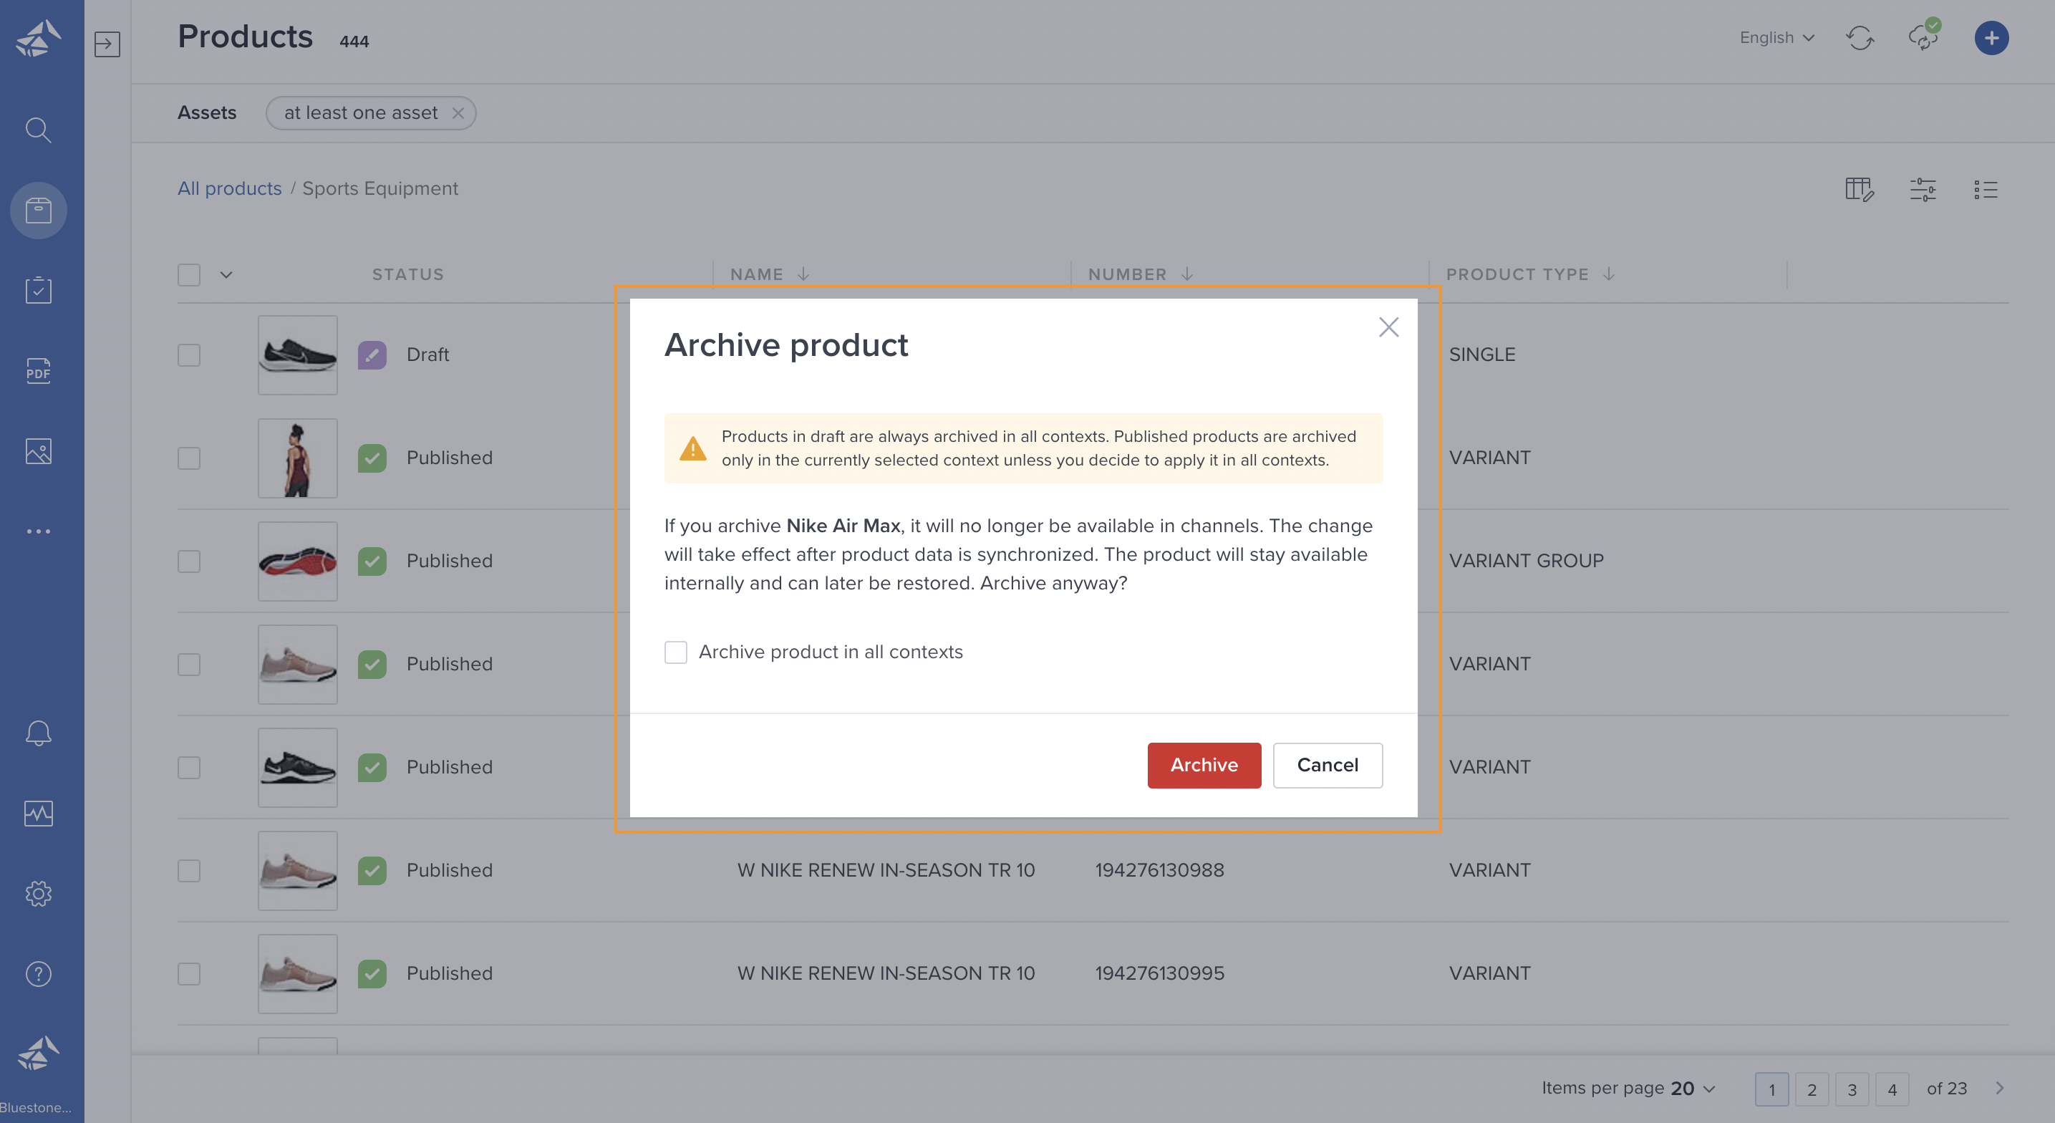
Task: Click the purple Draft status icon
Action: click(372, 355)
